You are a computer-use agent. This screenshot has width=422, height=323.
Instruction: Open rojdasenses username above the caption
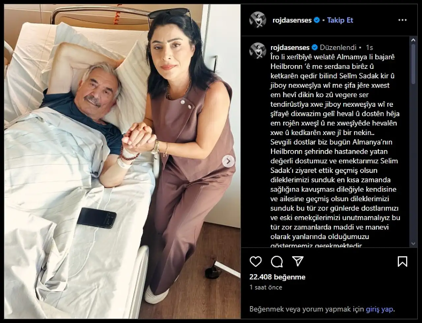pos(290,47)
